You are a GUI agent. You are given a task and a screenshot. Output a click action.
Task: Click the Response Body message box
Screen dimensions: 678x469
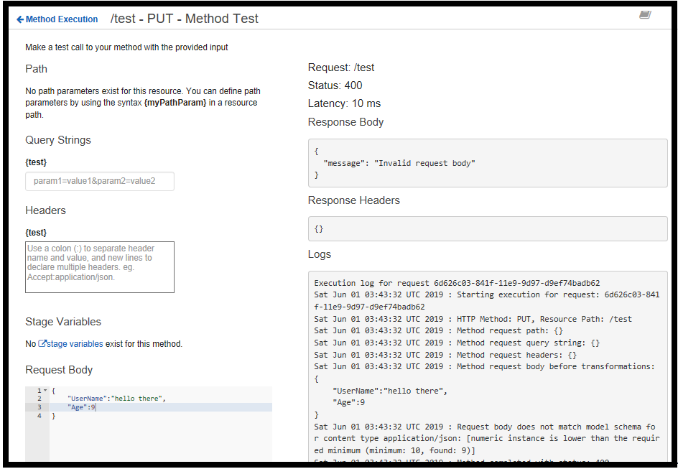point(487,163)
